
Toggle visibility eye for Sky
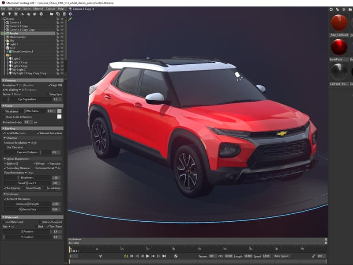point(62,41)
